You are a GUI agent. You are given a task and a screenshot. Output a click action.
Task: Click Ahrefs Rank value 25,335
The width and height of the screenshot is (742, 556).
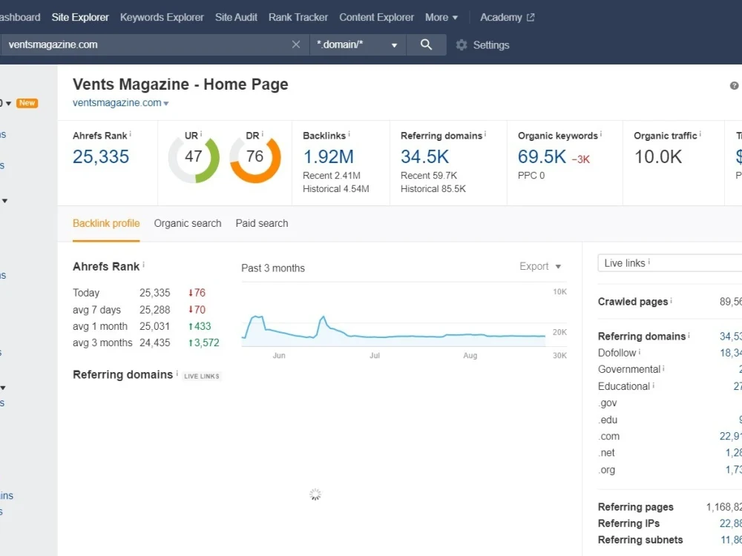click(101, 156)
